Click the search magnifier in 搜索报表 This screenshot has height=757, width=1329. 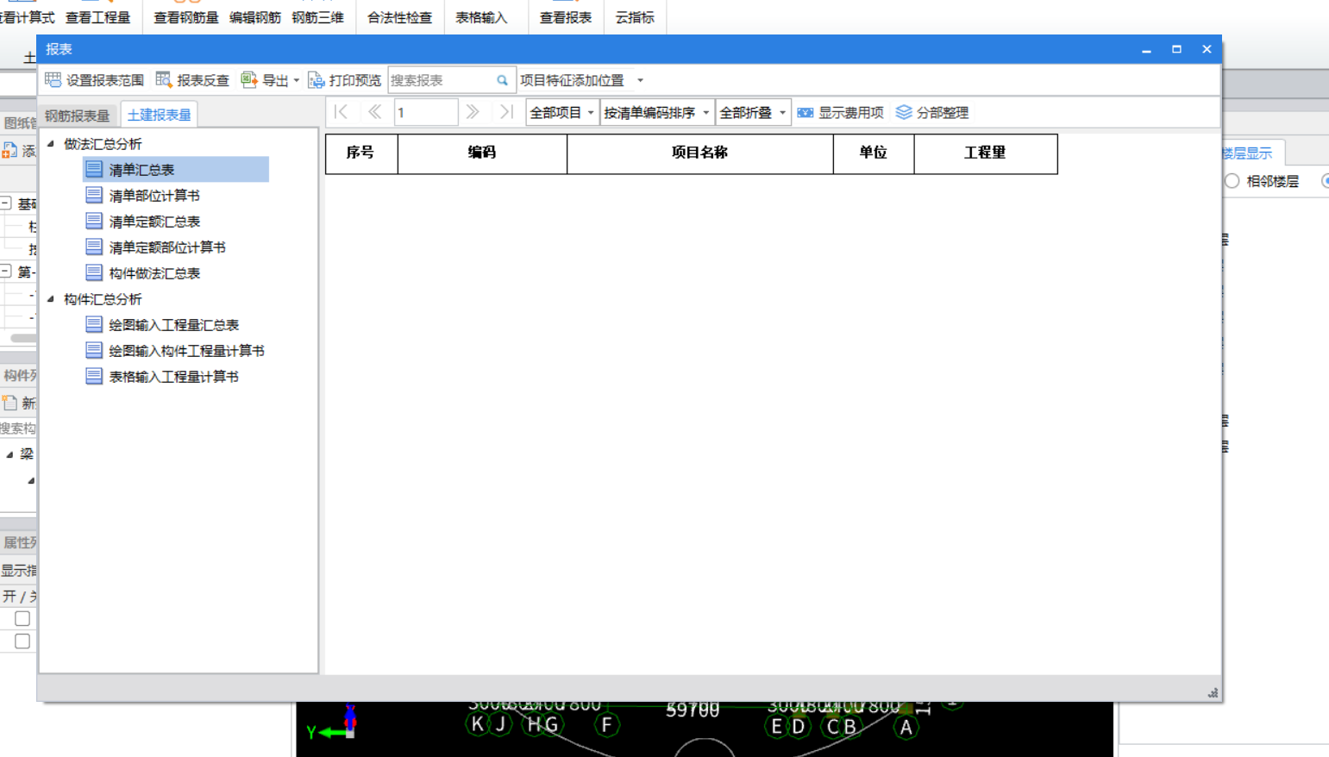tap(502, 80)
